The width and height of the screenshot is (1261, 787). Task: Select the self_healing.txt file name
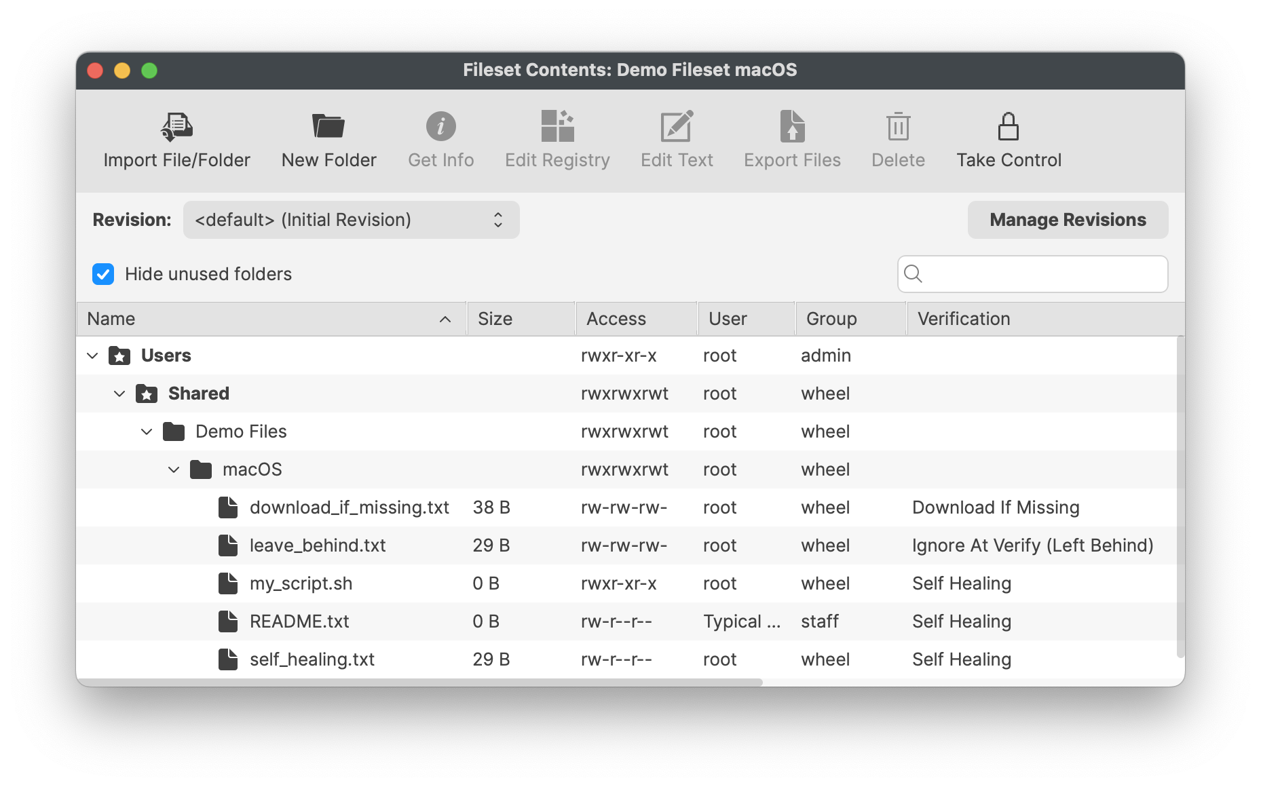pyautogui.click(x=312, y=659)
